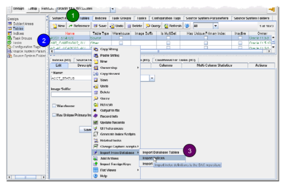Choose Paste String from the context menu
Viewport: 284px width, 195px height.
point(116,55)
